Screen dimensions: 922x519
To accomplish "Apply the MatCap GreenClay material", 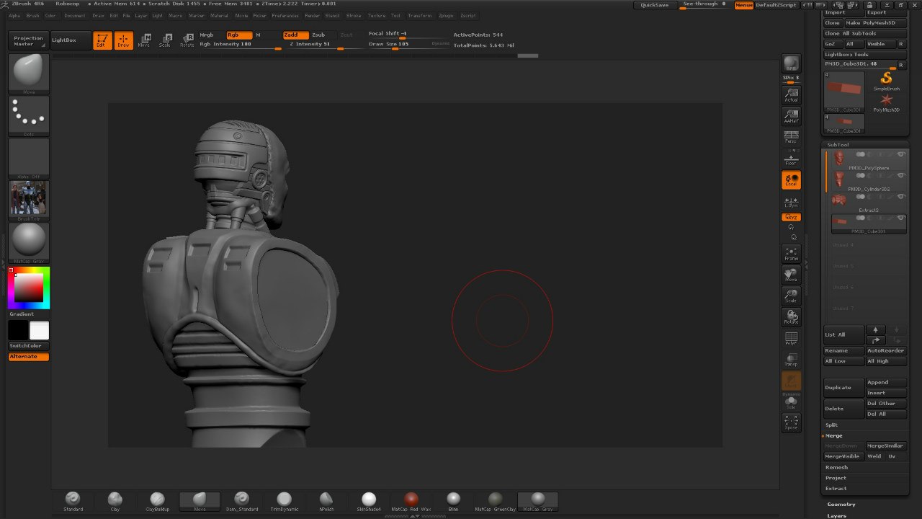I will tap(495, 501).
